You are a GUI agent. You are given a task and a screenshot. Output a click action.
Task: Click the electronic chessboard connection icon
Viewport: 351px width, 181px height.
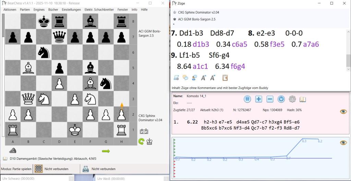[39, 169]
